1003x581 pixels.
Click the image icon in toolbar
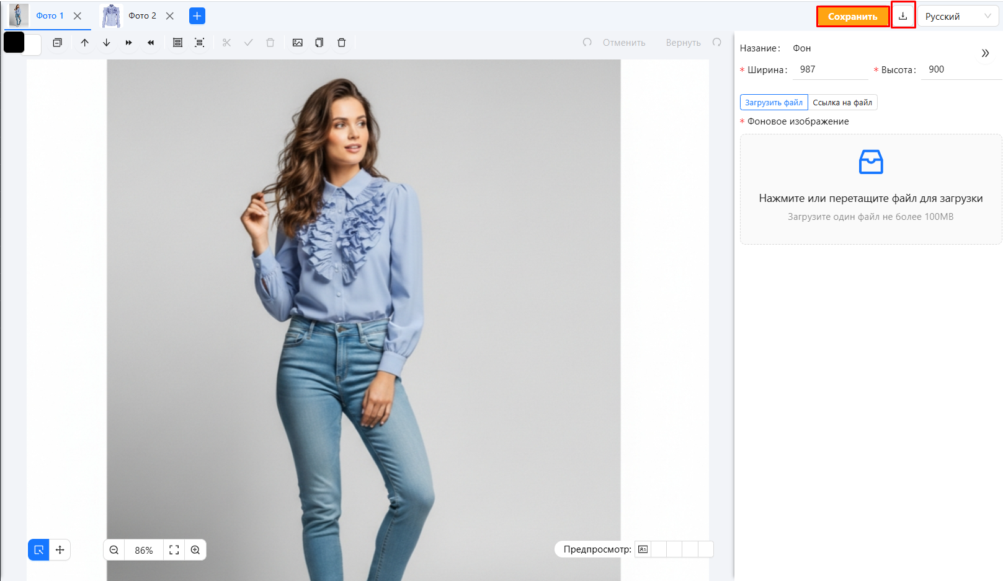[x=298, y=43]
